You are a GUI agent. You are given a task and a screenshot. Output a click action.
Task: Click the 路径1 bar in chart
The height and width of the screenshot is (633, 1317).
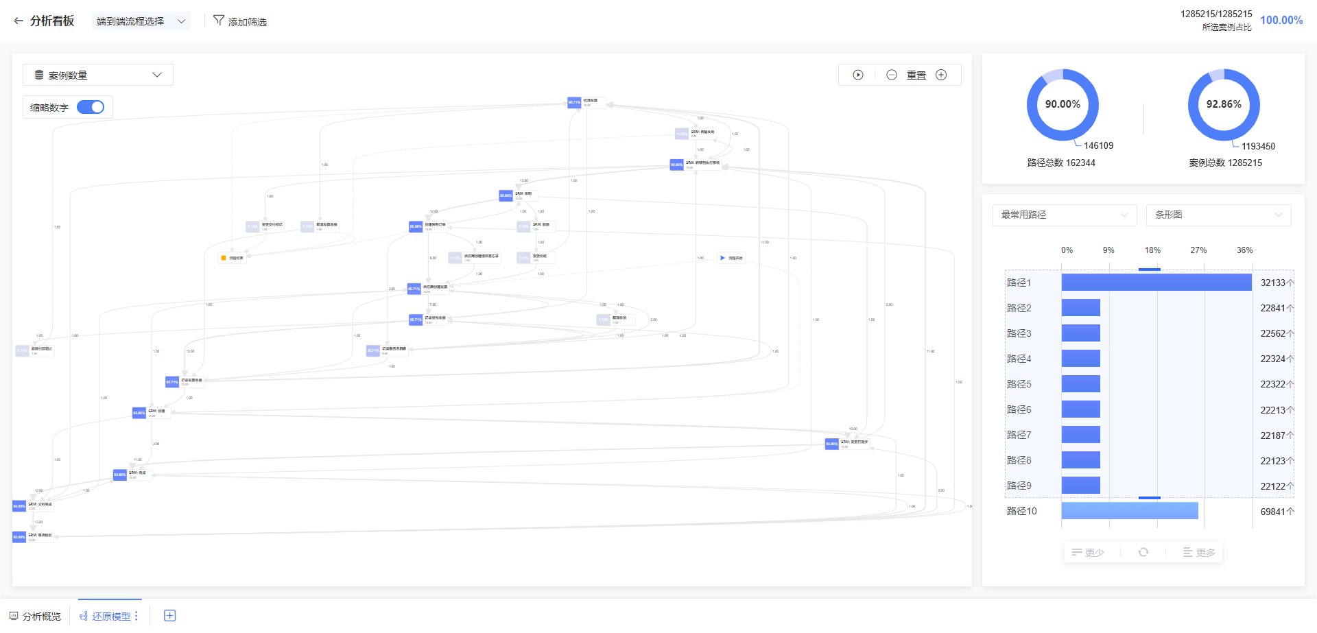tap(1156, 283)
